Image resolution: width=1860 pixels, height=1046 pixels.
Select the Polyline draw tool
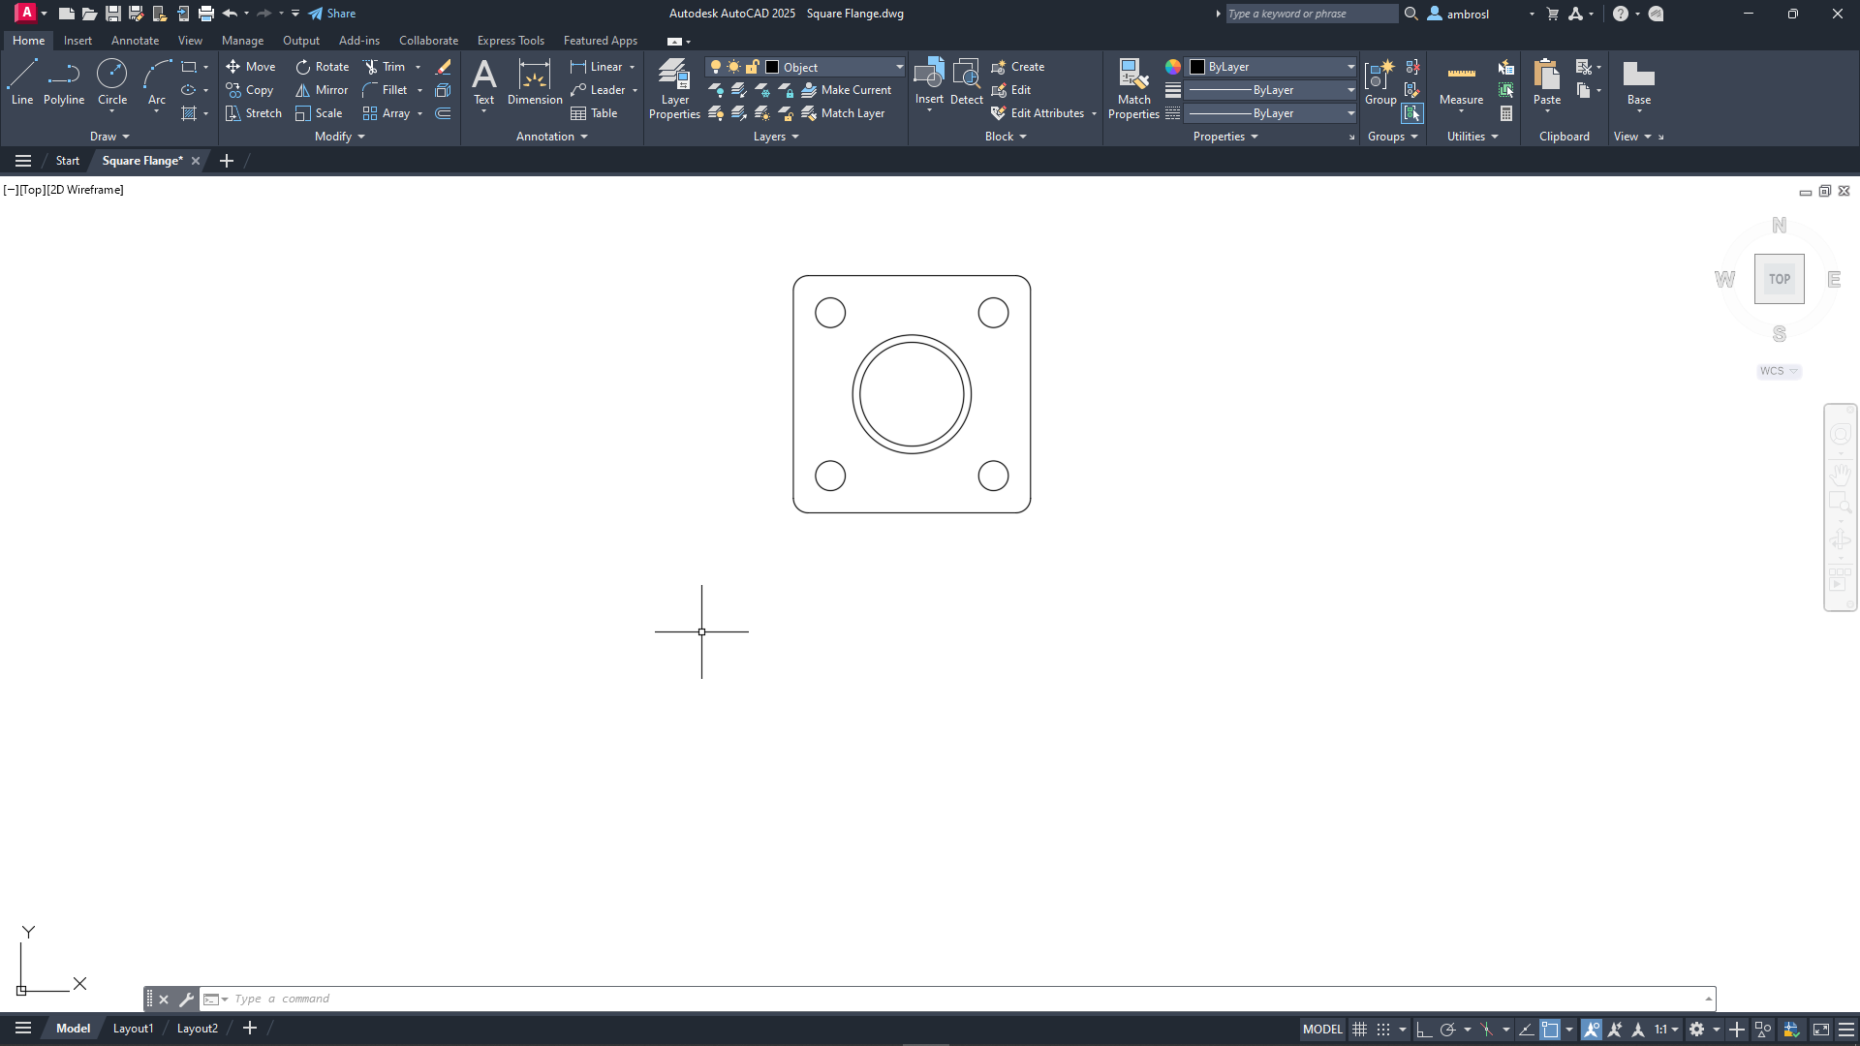coord(64,81)
